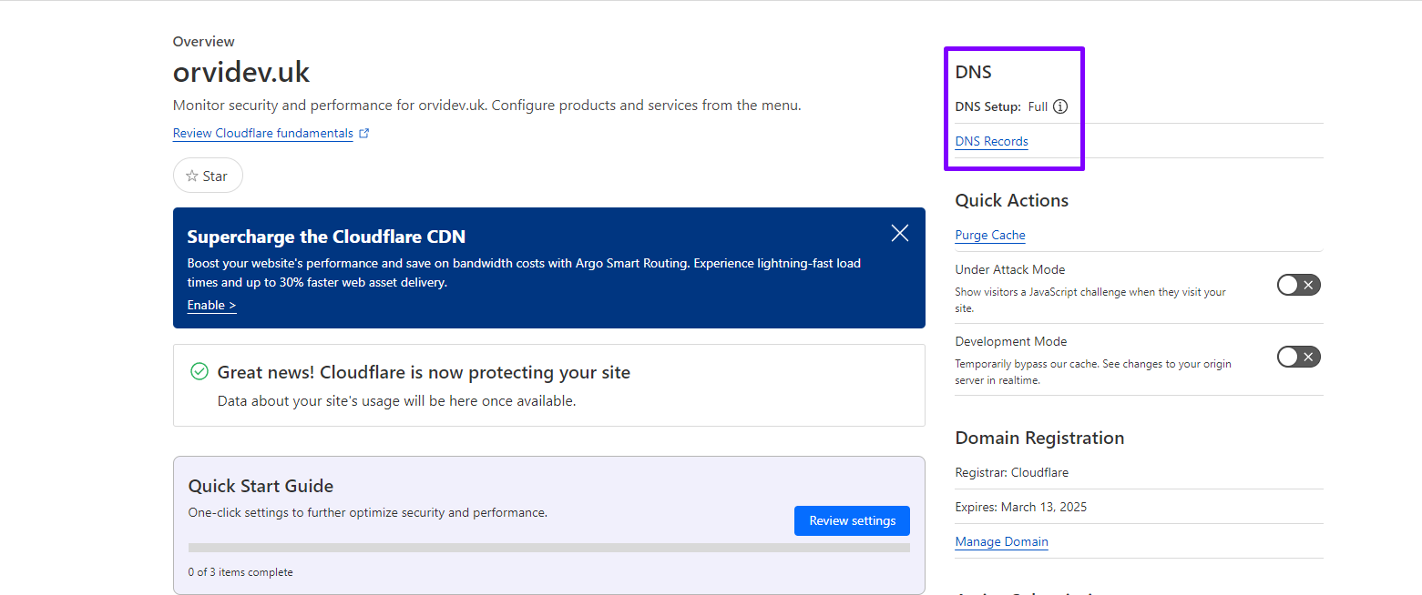
Task: Click the Quick Start Guide heading
Action: coord(261,486)
